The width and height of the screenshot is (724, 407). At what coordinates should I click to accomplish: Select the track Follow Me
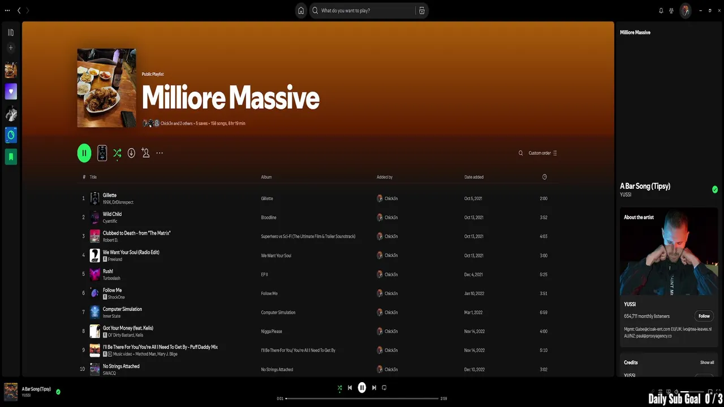click(x=112, y=290)
